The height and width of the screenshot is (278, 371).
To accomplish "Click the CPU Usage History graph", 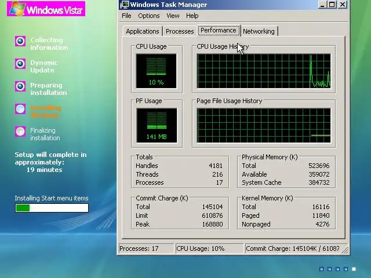I will [x=264, y=71].
